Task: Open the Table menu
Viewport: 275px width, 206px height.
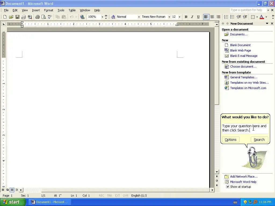Action: tap(72, 10)
